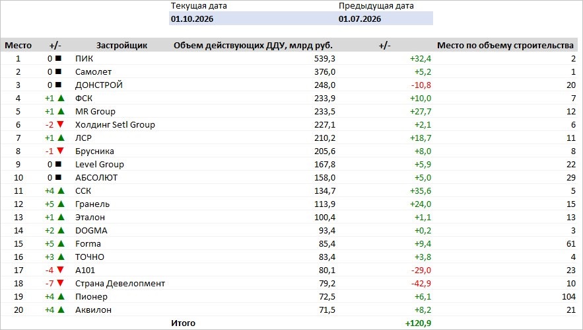Click the green up arrow in ТОЧНО row
583x330 pixels.
(61, 257)
